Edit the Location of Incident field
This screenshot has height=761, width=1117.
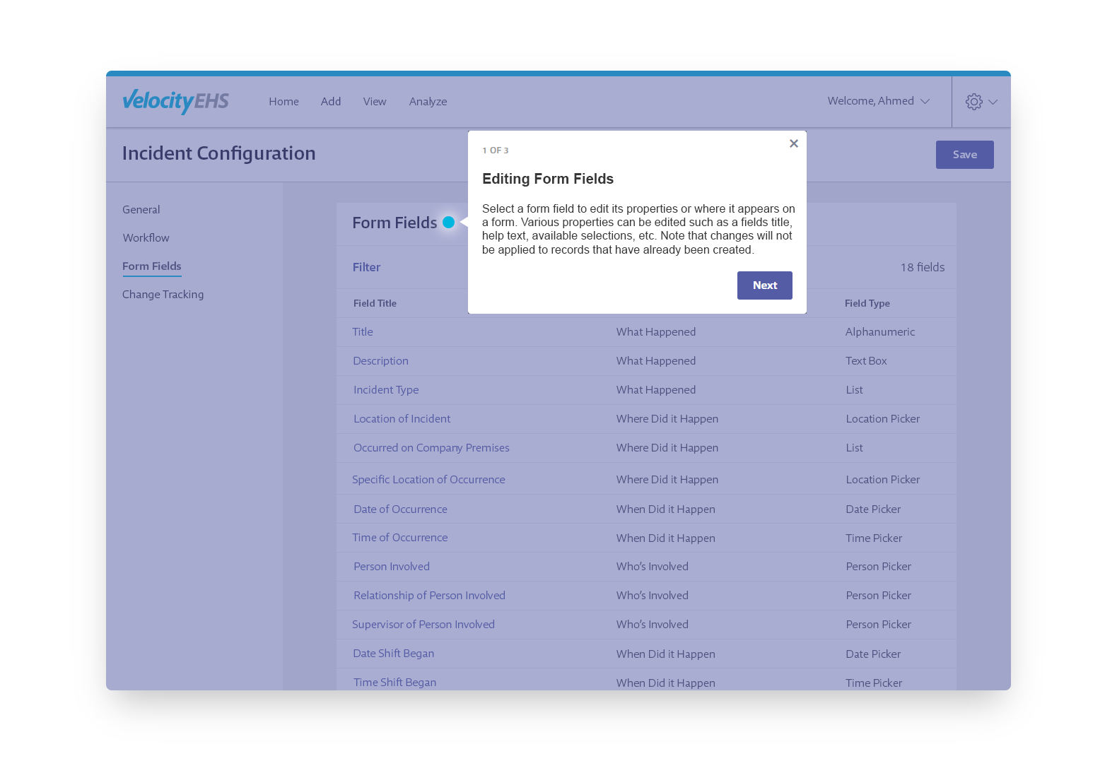point(402,419)
